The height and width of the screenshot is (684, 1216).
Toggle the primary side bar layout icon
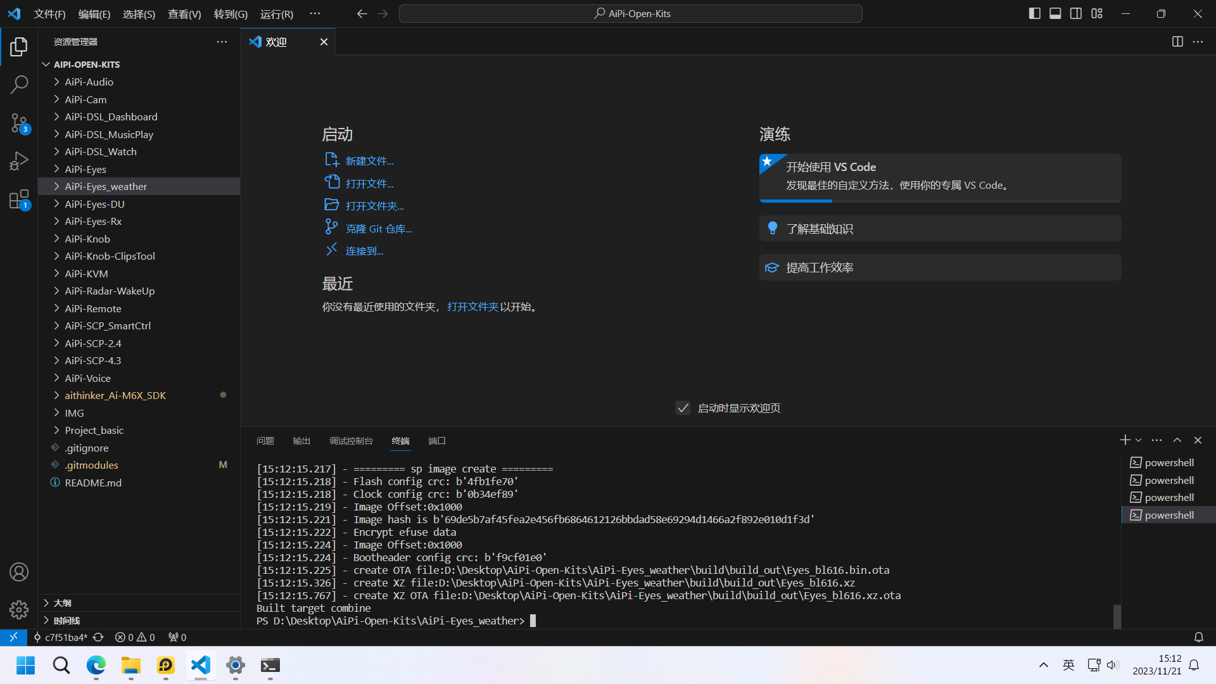1035,13
